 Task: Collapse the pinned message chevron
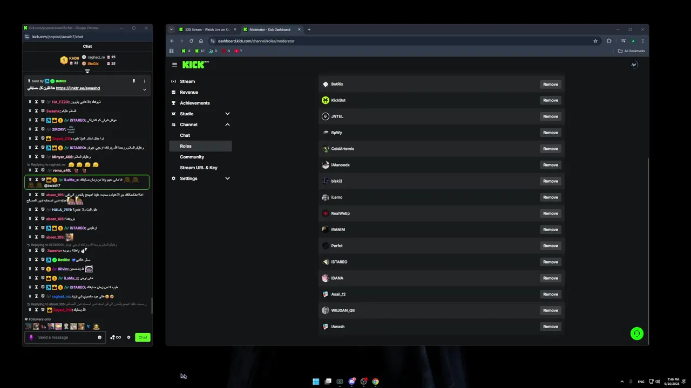[x=144, y=89]
